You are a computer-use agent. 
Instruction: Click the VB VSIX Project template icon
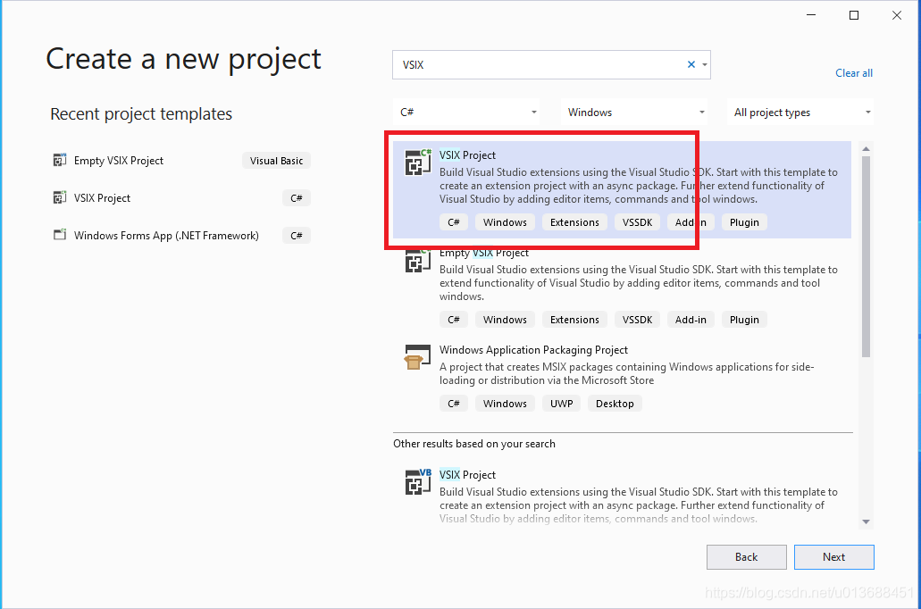pyautogui.click(x=418, y=481)
